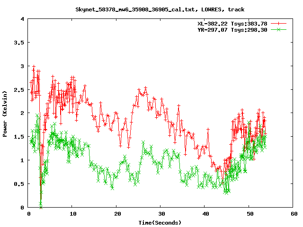Click the x-axis tick label 20
Image resolution: width=303 pixels, height=227 pixels.
tap(117, 214)
